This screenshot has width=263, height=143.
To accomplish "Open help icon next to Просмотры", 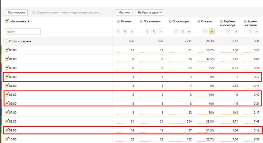I will [x=170, y=22].
